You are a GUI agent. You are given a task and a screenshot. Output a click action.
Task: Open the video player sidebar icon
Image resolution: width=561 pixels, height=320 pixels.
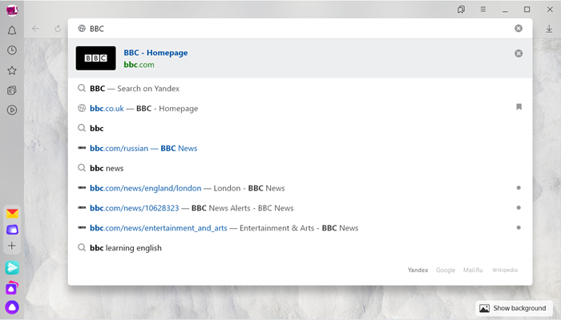[12, 110]
